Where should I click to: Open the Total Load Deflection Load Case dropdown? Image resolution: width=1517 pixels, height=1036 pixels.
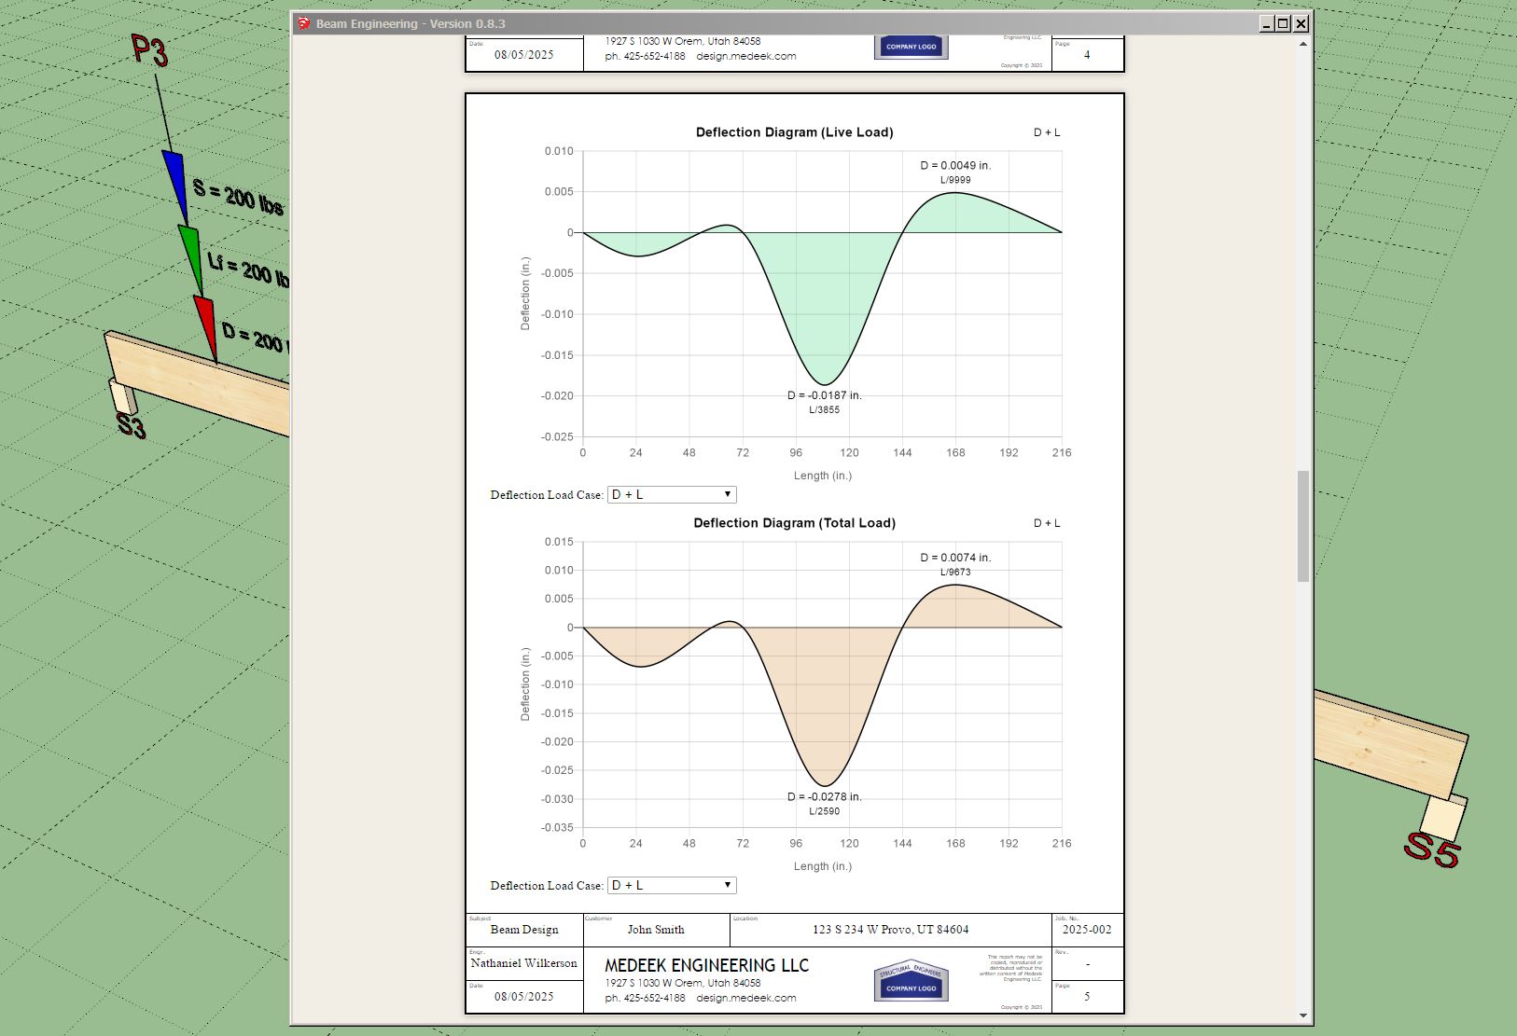(x=671, y=885)
